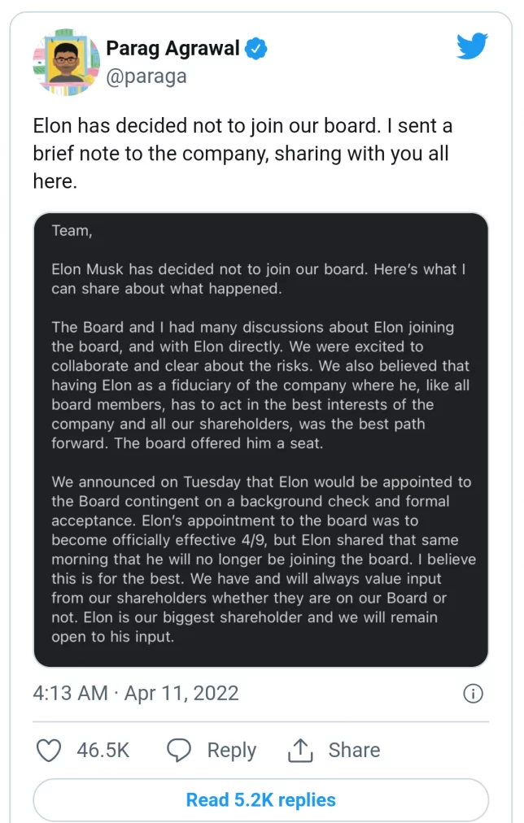
Task: Open Read 5.2K replies button
Action: click(x=261, y=800)
